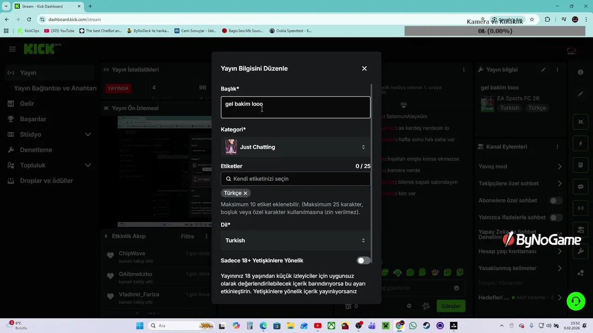This screenshot has height=333, width=593.
Task: Click the badge icon next to chat gear
Action: (x=426, y=306)
